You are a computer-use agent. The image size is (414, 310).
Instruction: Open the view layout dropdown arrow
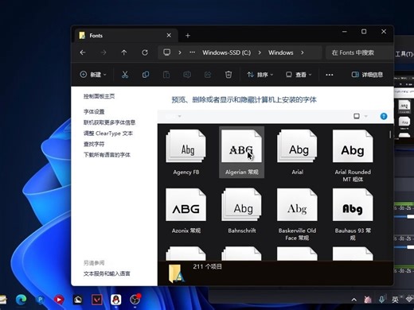[x=366, y=116]
